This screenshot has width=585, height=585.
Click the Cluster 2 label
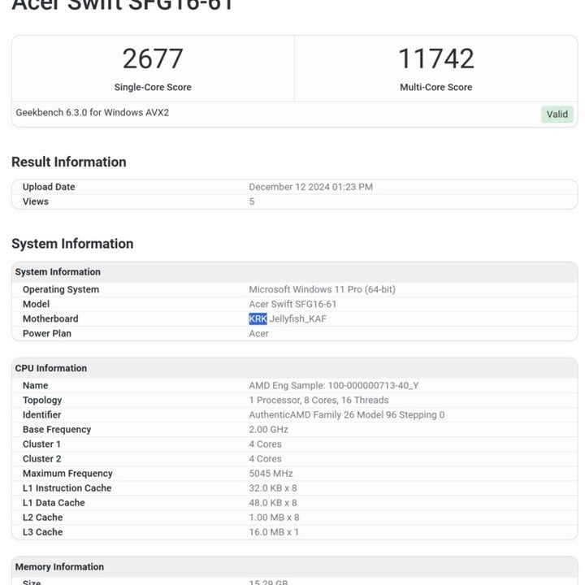click(x=41, y=458)
